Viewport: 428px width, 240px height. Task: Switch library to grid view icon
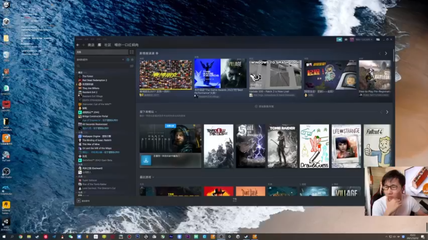132,52
